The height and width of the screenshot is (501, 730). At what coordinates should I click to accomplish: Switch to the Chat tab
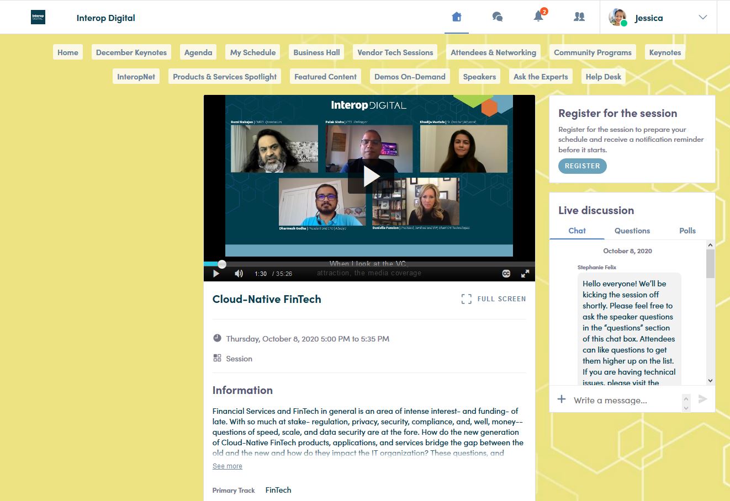coord(577,231)
